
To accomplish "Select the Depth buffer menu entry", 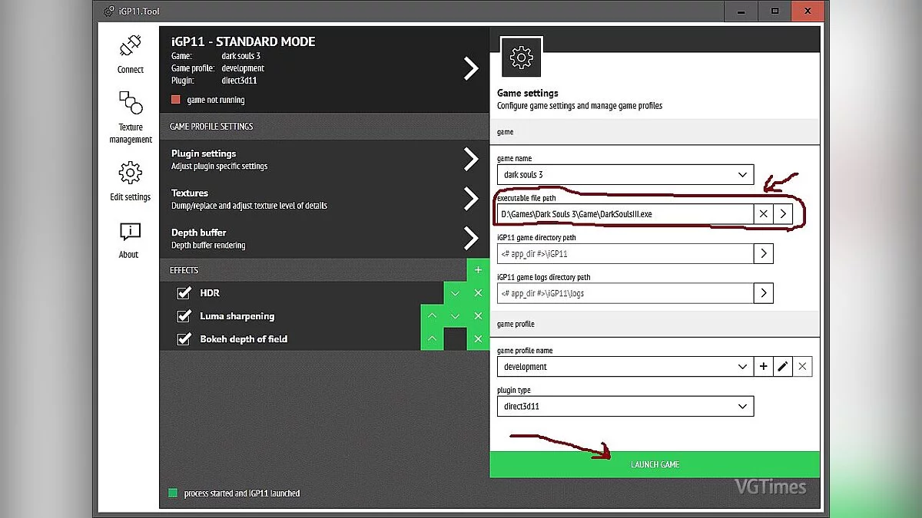I will (x=324, y=238).
